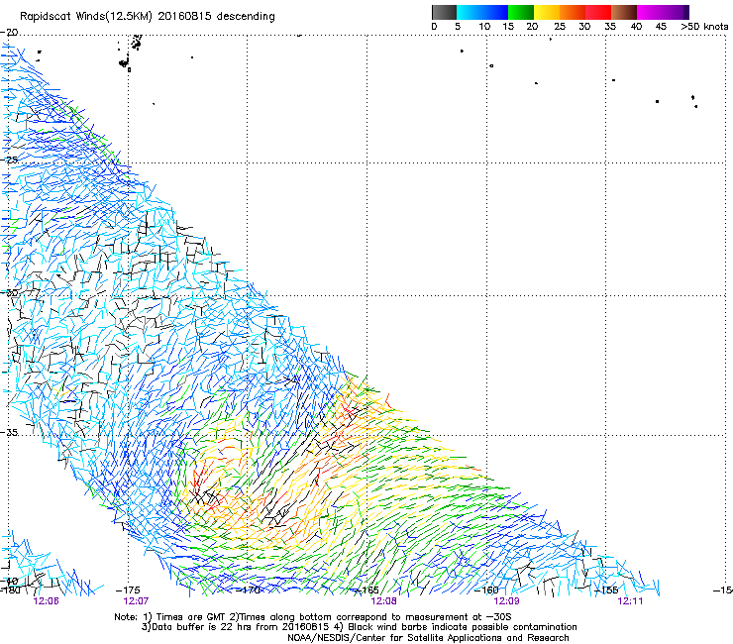This screenshot has height=644, width=733.
Task: Click the magenta-purple 40-50 knots legend segment
Action: click(663, 12)
